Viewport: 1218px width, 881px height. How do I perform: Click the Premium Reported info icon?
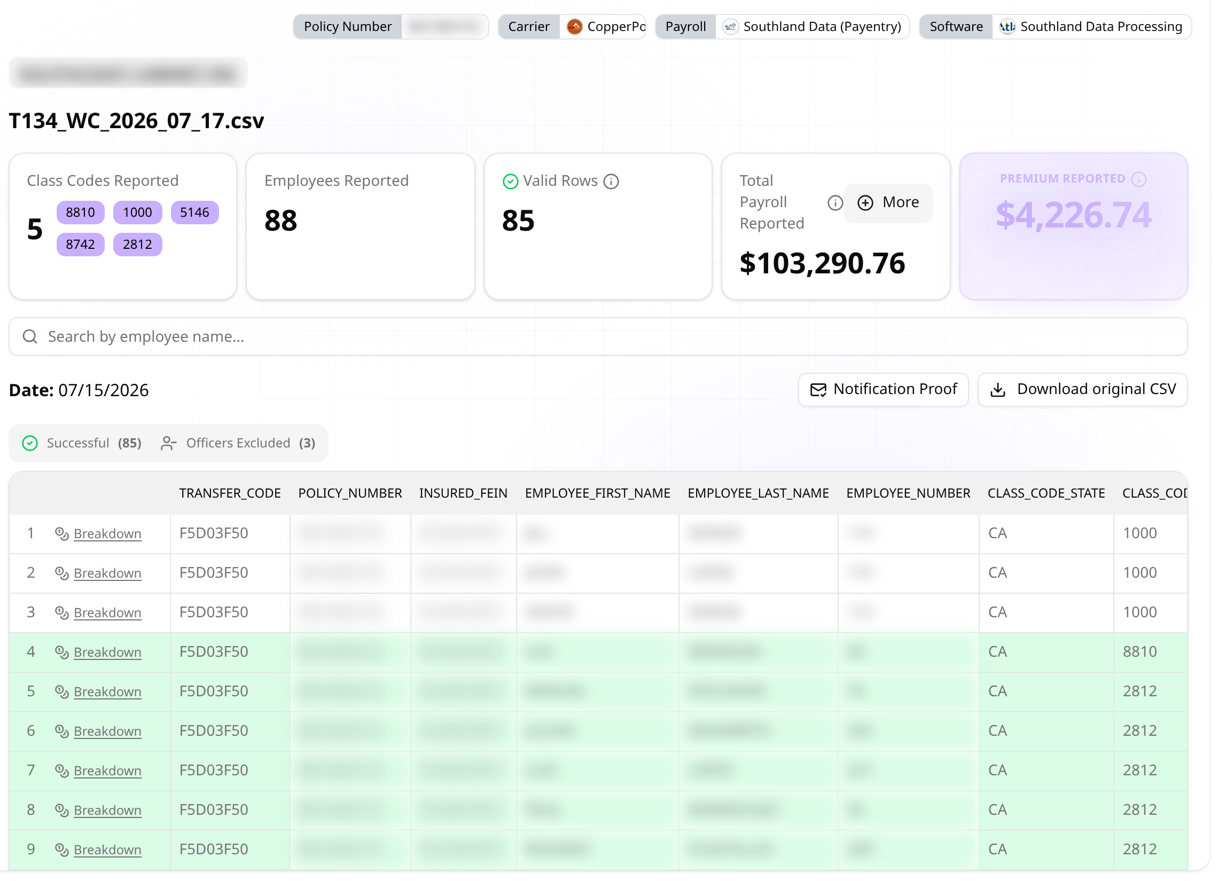click(x=1138, y=179)
